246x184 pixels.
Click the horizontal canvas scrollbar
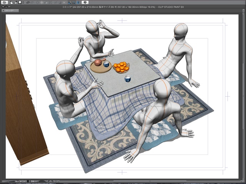click(150, 181)
